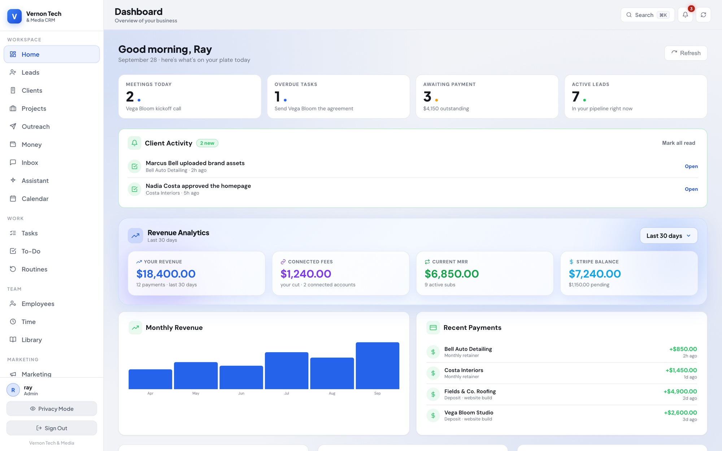This screenshot has height=451, width=722.
Task: Click the Inbox chat icon
Action: point(13,162)
